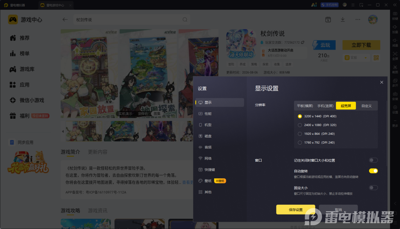Switch to the 游戏资讯 tab
The height and width of the screenshot is (229, 400).
[98, 210]
